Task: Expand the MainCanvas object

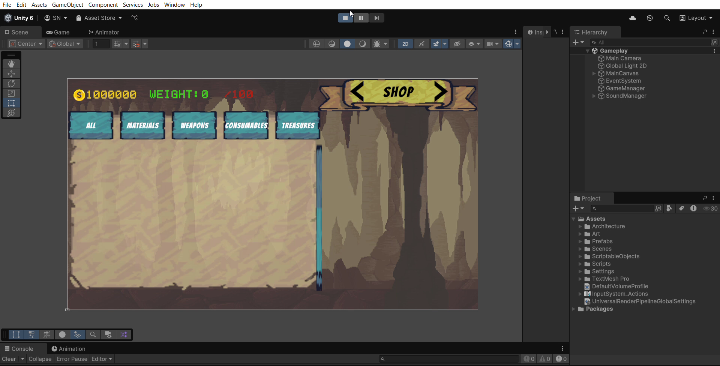Action: [594, 73]
